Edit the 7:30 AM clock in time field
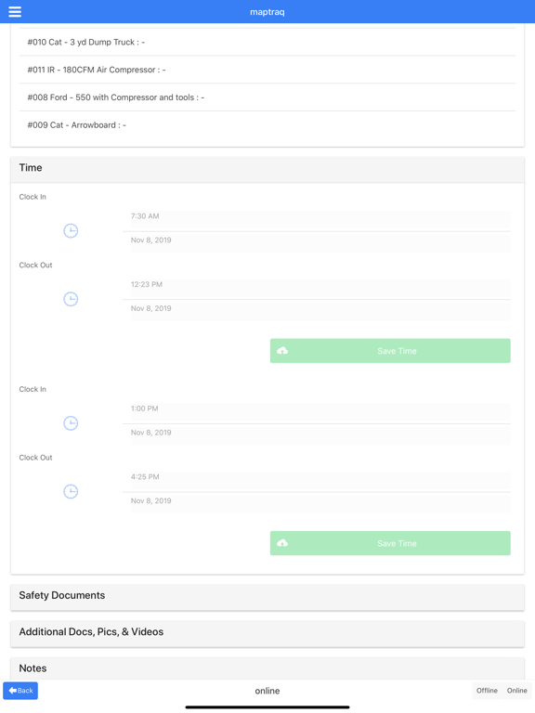The width and height of the screenshot is (535, 713). pos(320,220)
